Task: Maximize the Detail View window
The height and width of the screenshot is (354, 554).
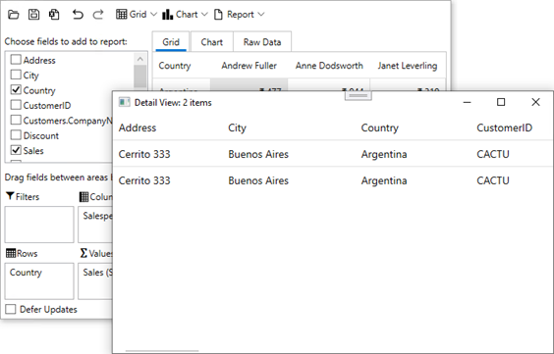Action: (501, 102)
